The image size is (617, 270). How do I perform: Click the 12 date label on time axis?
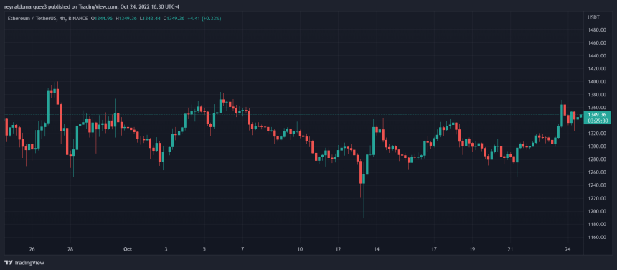[339, 249]
